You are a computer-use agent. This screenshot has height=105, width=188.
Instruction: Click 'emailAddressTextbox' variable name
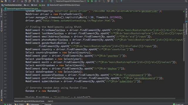(56, 37)
